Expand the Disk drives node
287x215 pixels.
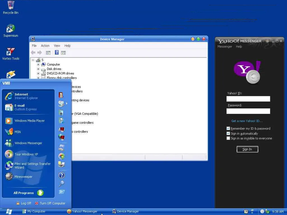coord(38,69)
